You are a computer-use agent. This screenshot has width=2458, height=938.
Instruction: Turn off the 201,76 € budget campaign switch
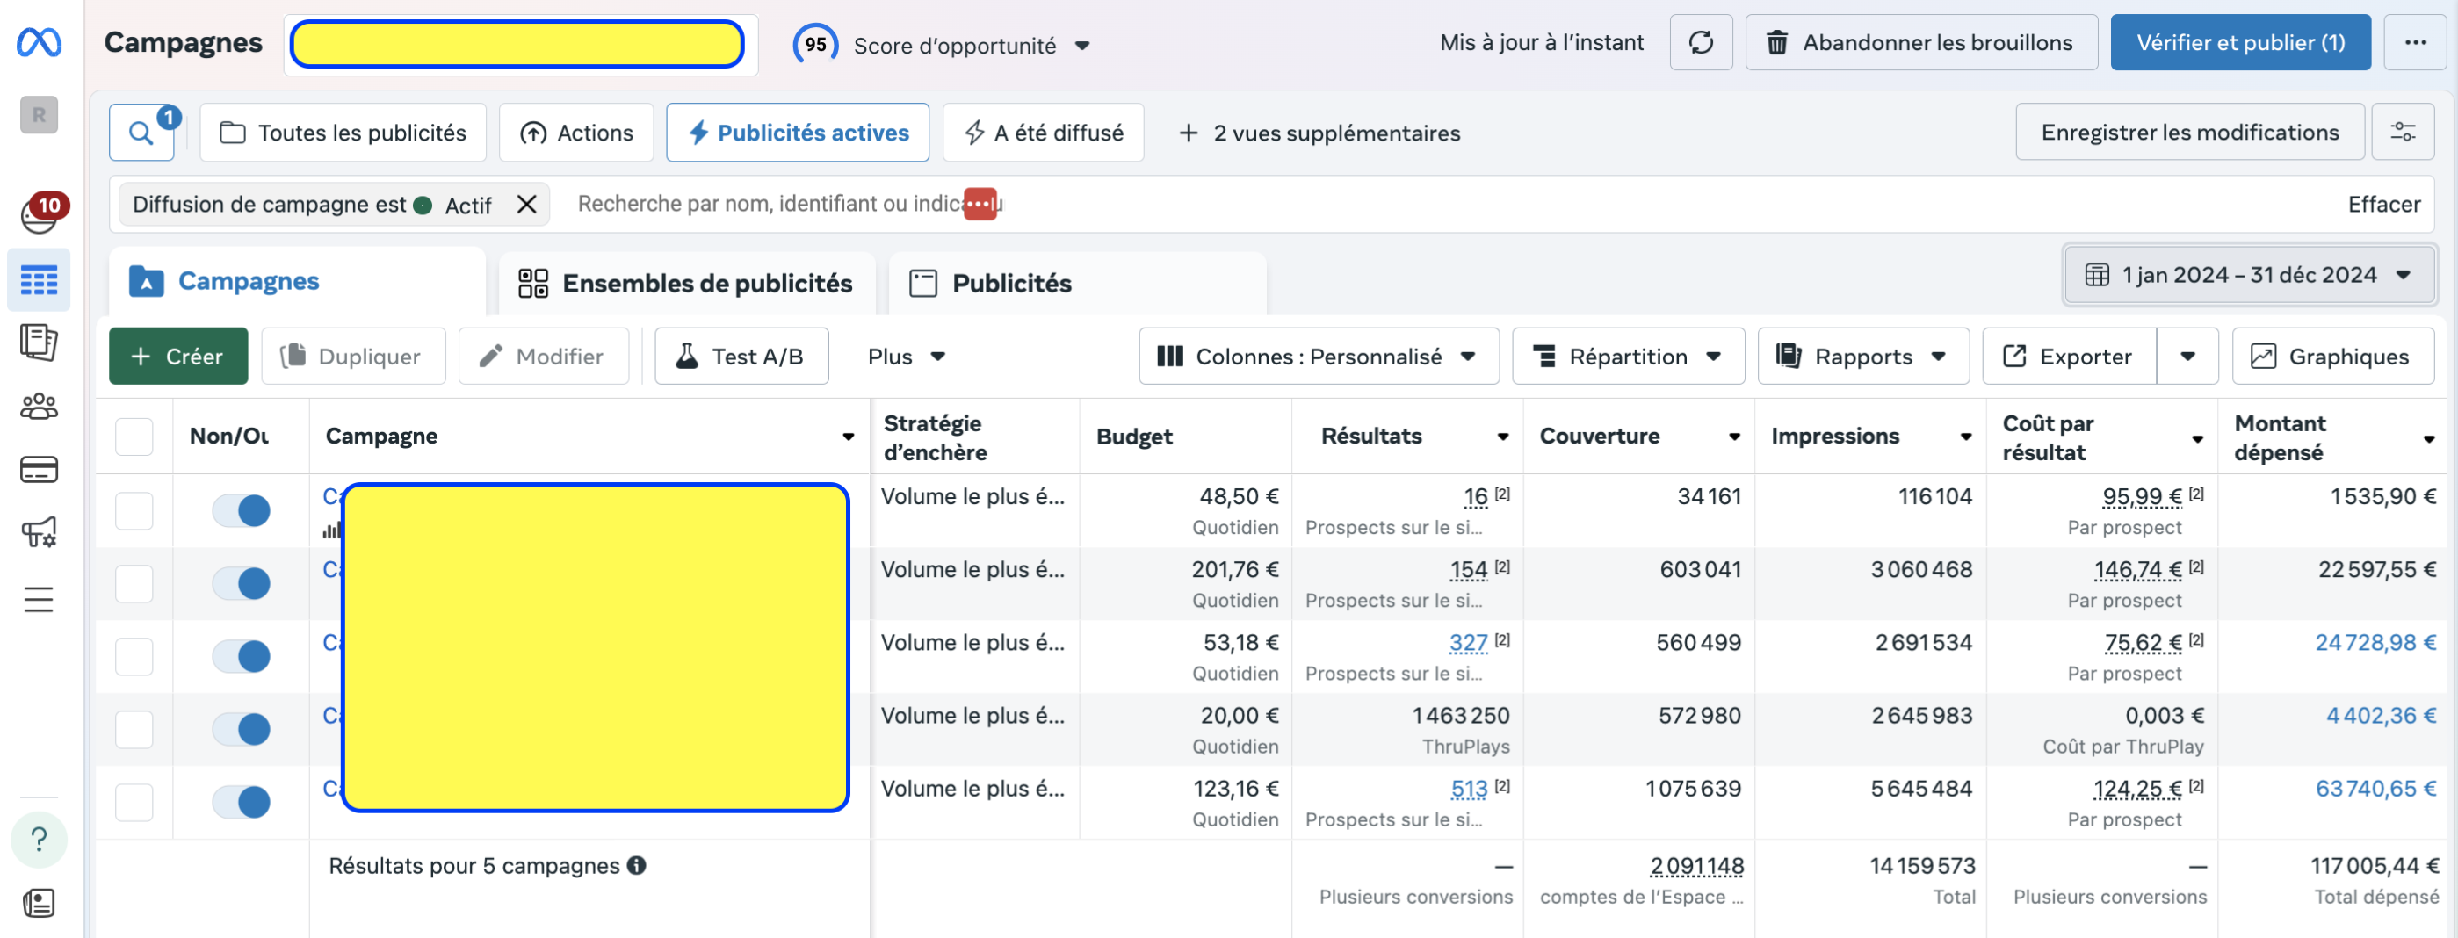(242, 583)
